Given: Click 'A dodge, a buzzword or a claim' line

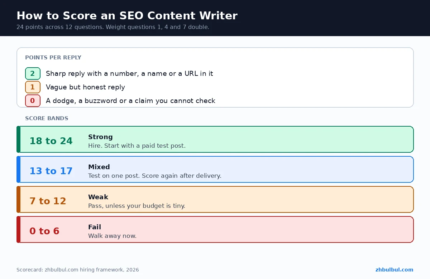Looking at the screenshot, I should click(130, 101).
